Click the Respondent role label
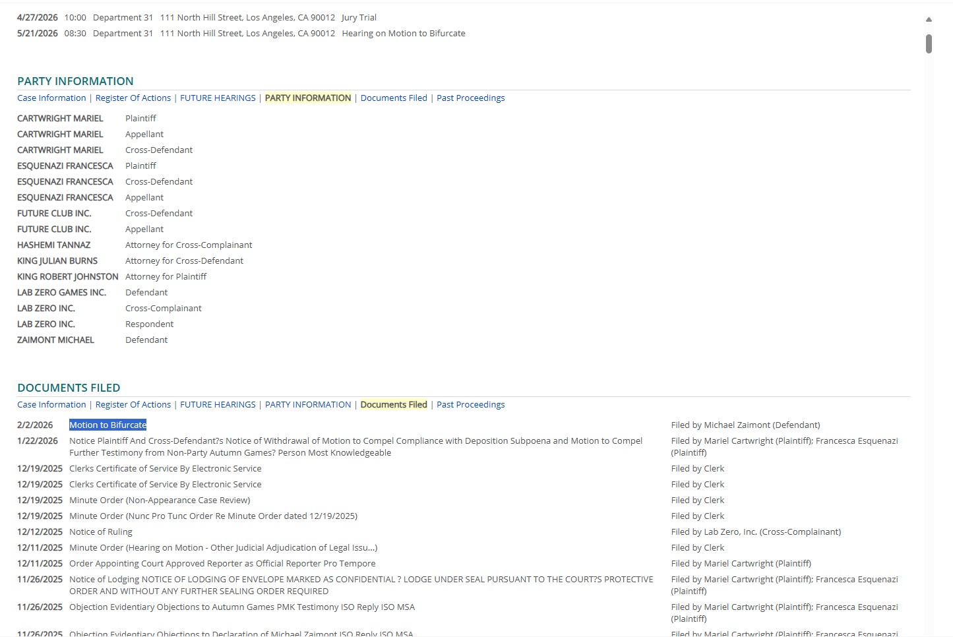Viewport: 953px width, 637px height. (x=149, y=324)
